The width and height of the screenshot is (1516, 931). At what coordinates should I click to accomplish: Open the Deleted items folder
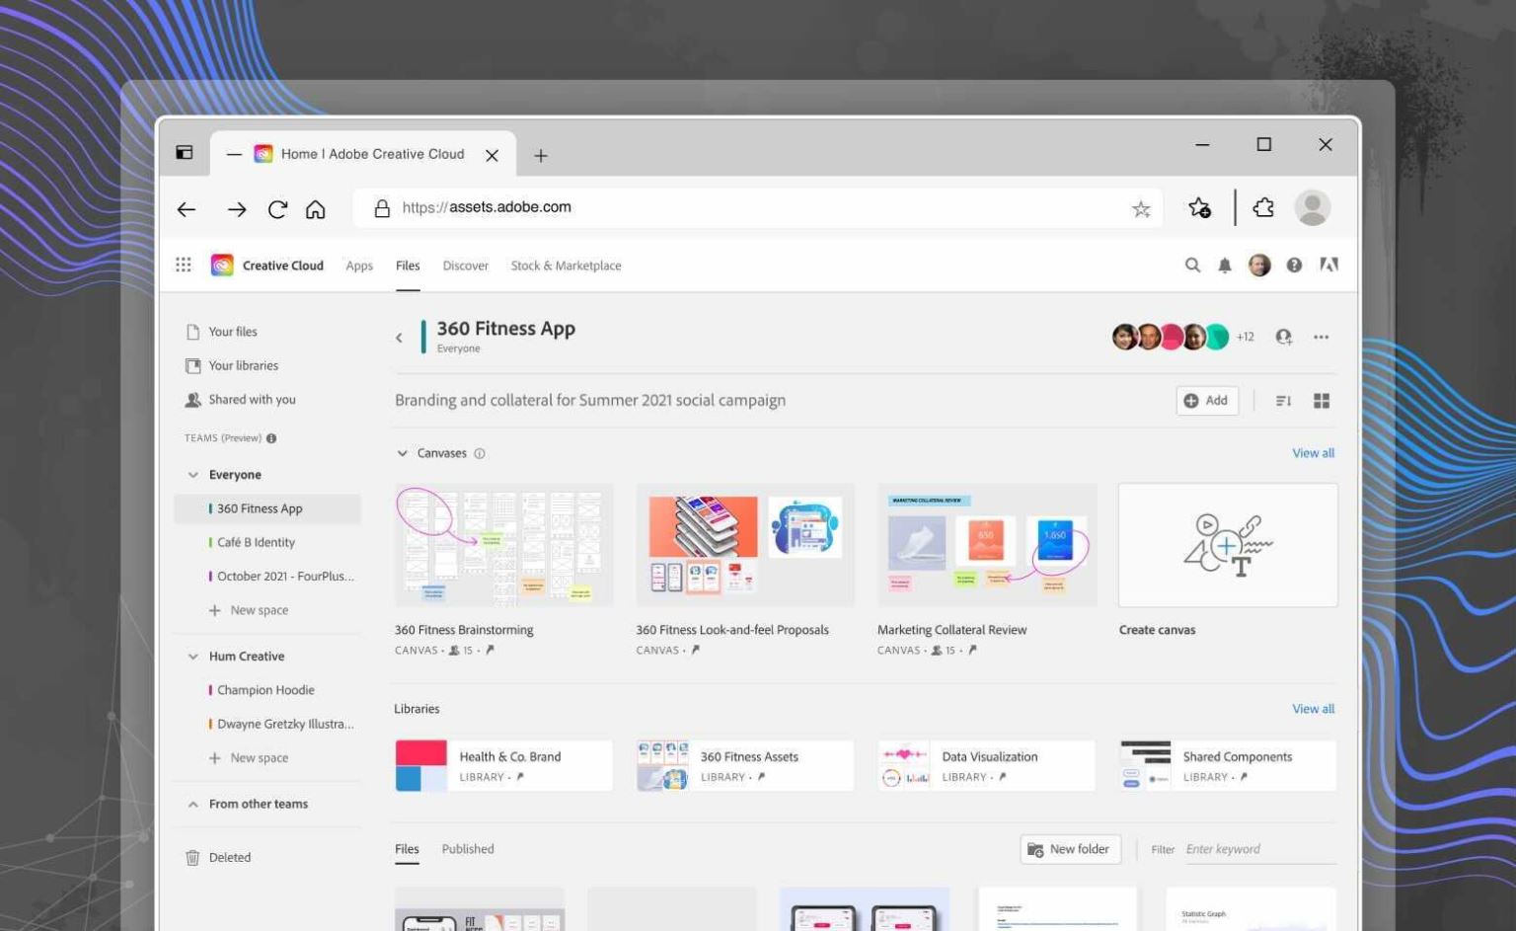click(x=229, y=858)
